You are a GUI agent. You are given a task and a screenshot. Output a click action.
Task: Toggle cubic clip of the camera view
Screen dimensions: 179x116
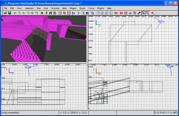pyautogui.click(x=87, y=13)
